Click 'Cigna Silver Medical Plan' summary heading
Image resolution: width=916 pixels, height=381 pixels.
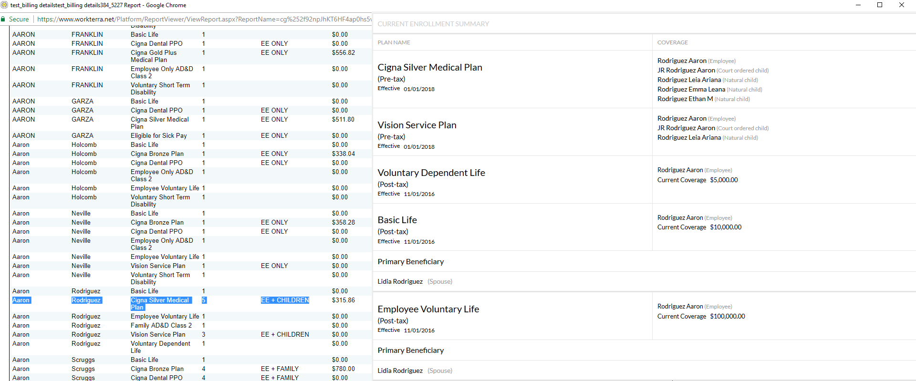tap(430, 67)
